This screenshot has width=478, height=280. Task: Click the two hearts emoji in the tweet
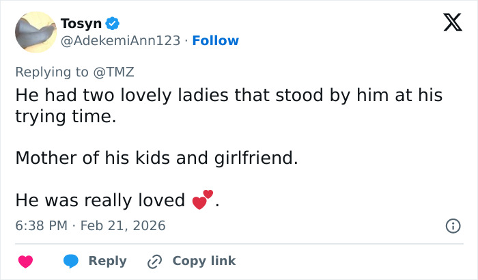[x=203, y=200]
